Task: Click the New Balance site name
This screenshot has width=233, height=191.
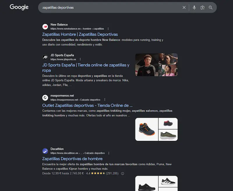Action: click(59, 25)
